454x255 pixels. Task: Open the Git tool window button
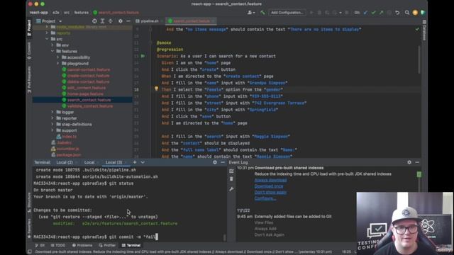click(x=40, y=245)
